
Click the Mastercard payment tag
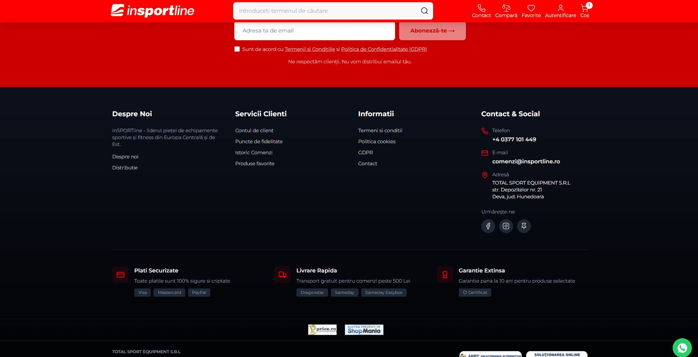click(x=169, y=293)
